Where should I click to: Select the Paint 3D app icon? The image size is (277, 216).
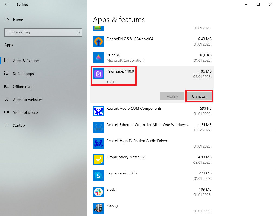[x=98, y=58]
